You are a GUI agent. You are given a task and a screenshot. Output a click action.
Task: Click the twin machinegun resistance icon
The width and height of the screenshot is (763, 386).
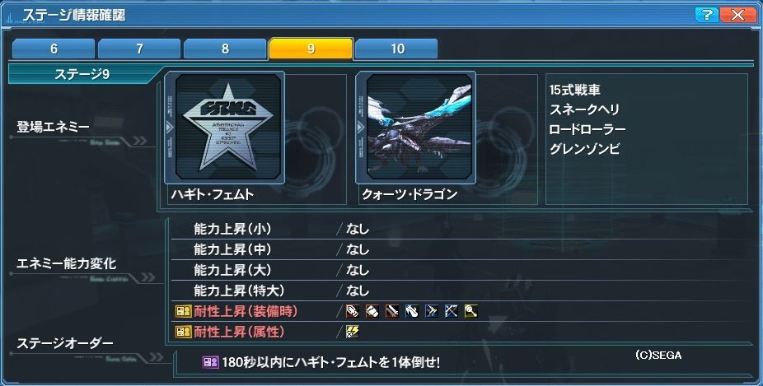coord(432,310)
